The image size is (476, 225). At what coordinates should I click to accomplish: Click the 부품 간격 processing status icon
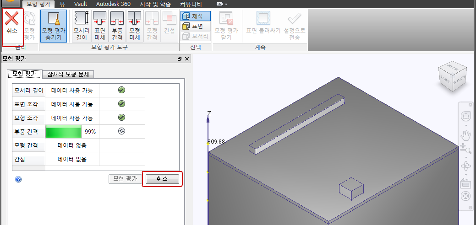[x=122, y=131]
